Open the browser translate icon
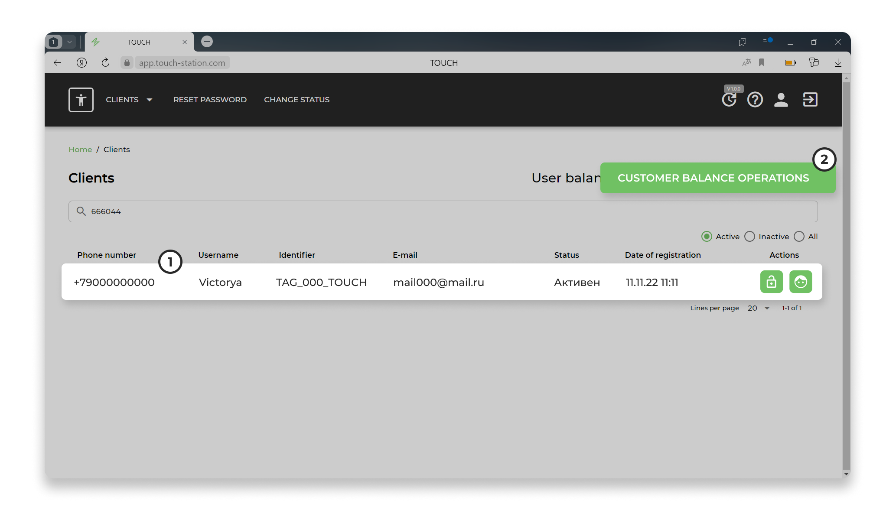Screen dimensions: 896x510 pos(746,63)
